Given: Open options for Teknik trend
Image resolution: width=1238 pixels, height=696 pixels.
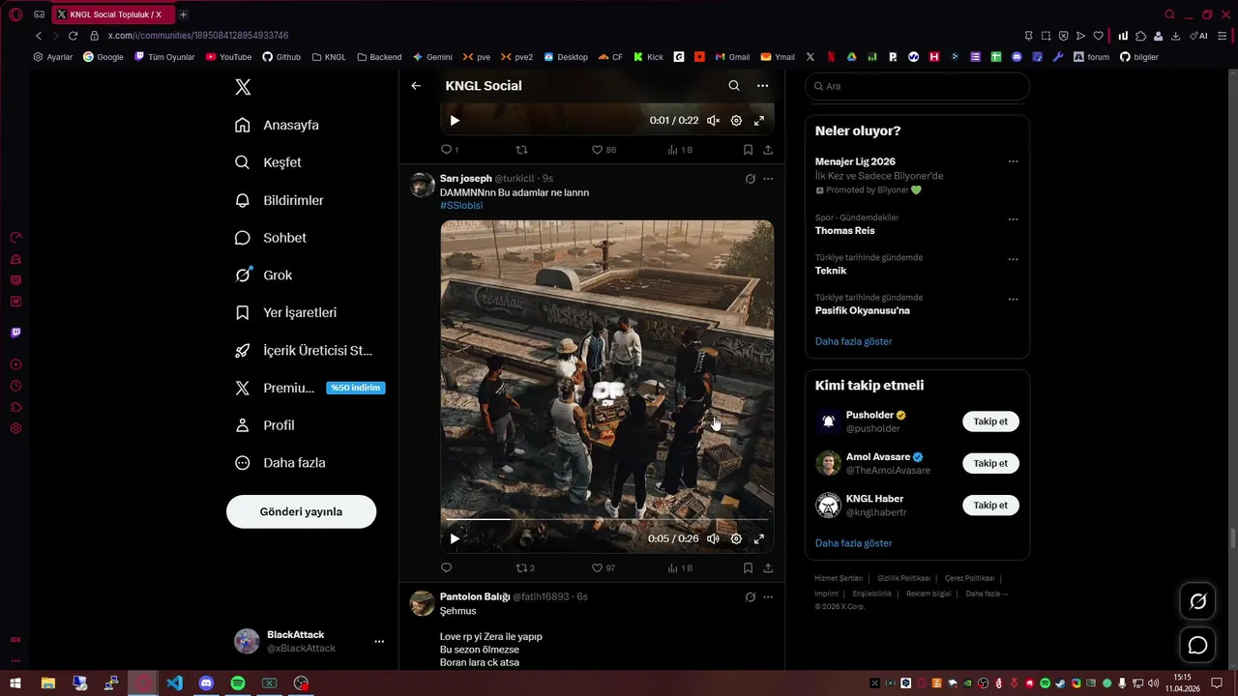Looking at the screenshot, I should pos(1013,259).
